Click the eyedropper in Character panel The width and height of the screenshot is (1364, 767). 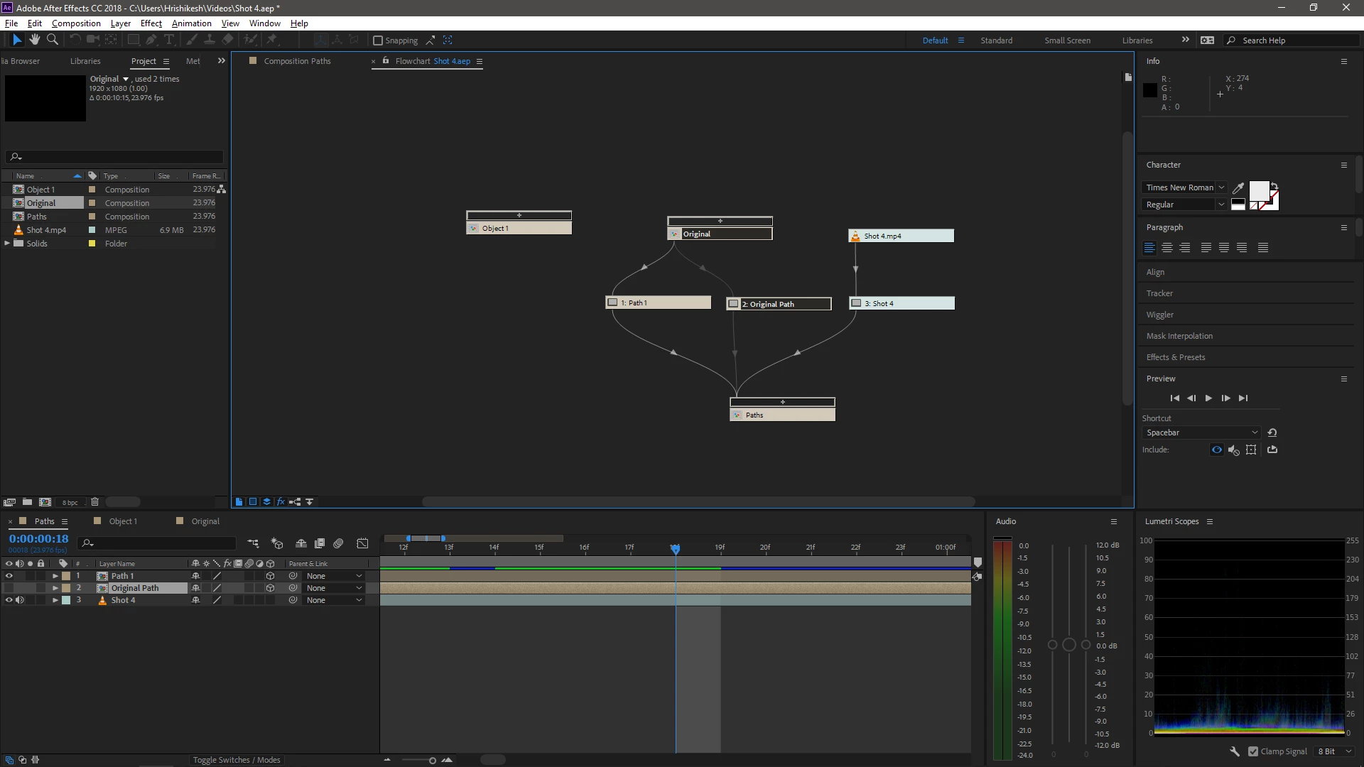(x=1238, y=188)
